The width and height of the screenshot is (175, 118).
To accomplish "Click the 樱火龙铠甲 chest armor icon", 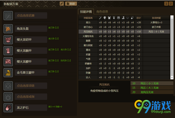I will [x=8, y=40].
